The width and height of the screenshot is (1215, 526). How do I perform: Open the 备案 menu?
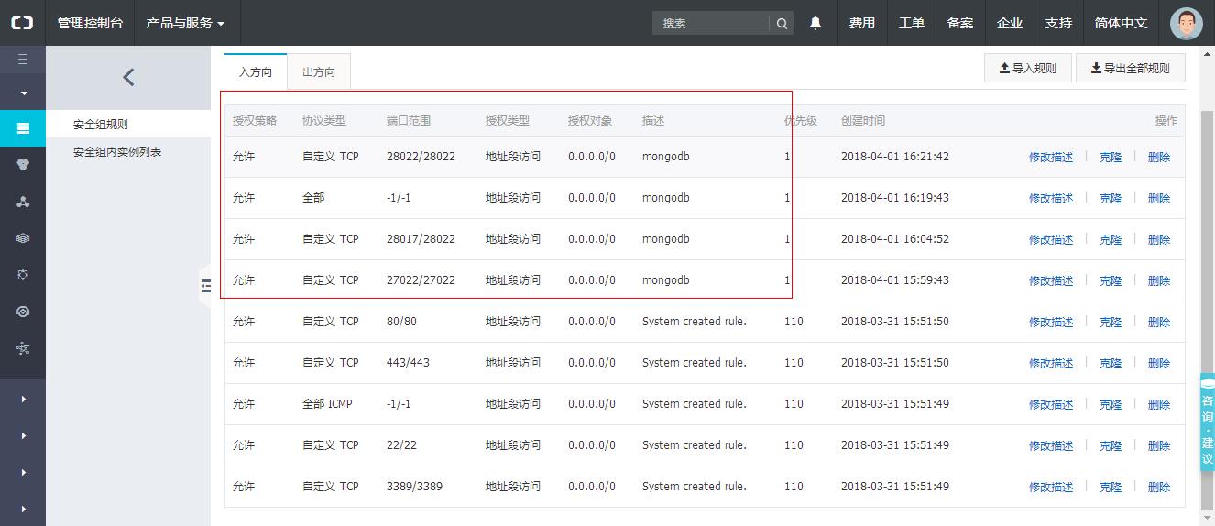click(960, 23)
